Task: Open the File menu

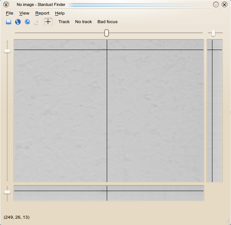Action: point(10,13)
